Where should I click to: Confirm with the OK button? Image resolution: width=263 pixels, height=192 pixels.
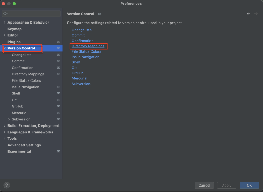(249, 185)
